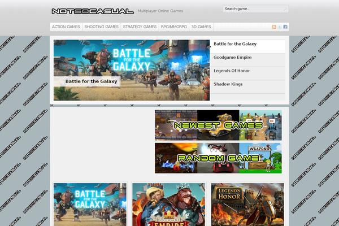
Task: Open the Strategy Games menu
Action: click(140, 27)
